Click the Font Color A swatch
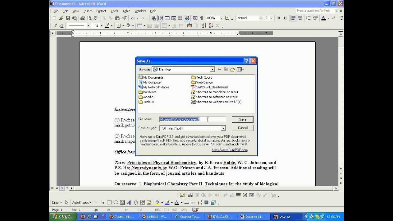 click(323, 18)
